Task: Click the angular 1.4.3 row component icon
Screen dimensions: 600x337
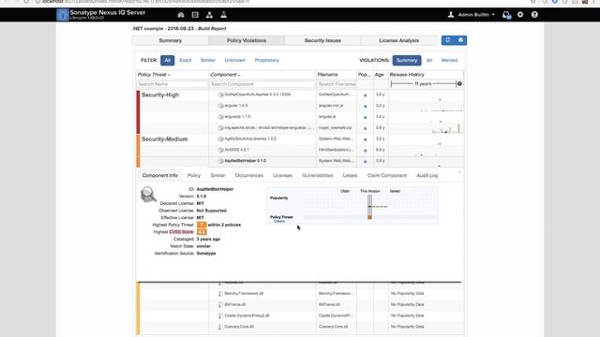Action: 220,106
